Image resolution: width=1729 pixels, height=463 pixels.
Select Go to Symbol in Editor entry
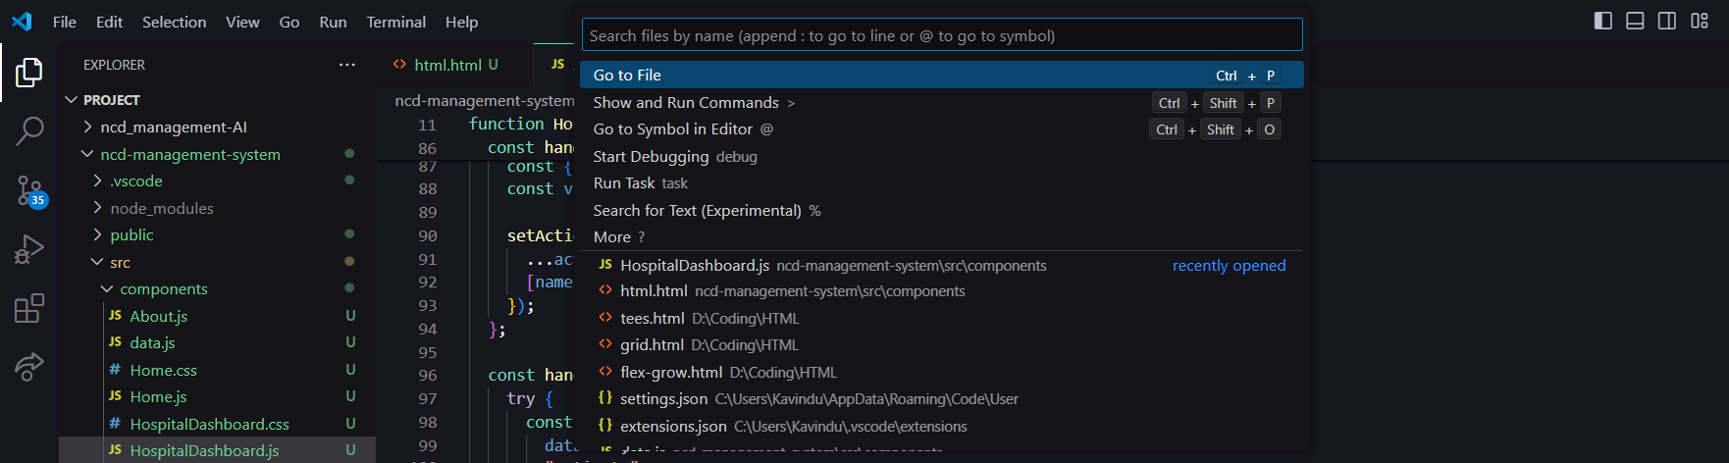pyautogui.click(x=942, y=129)
